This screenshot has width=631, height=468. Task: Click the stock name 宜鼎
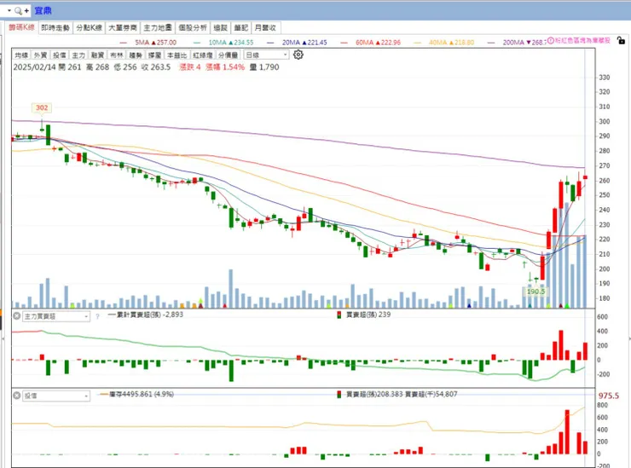click(43, 10)
